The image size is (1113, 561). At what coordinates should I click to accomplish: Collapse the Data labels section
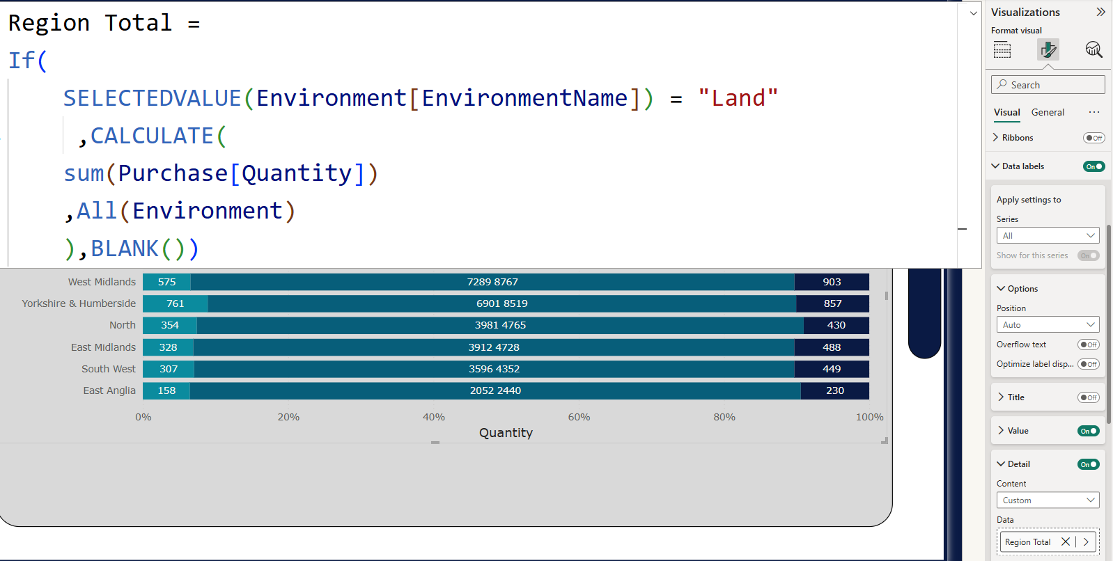coord(996,166)
